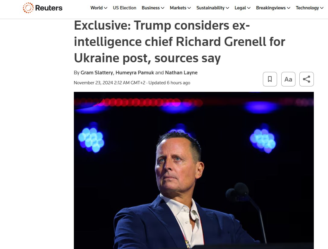Image resolution: width=328 pixels, height=249 pixels.
Task: Open author Nathan Layne's profile link
Action: point(181,73)
